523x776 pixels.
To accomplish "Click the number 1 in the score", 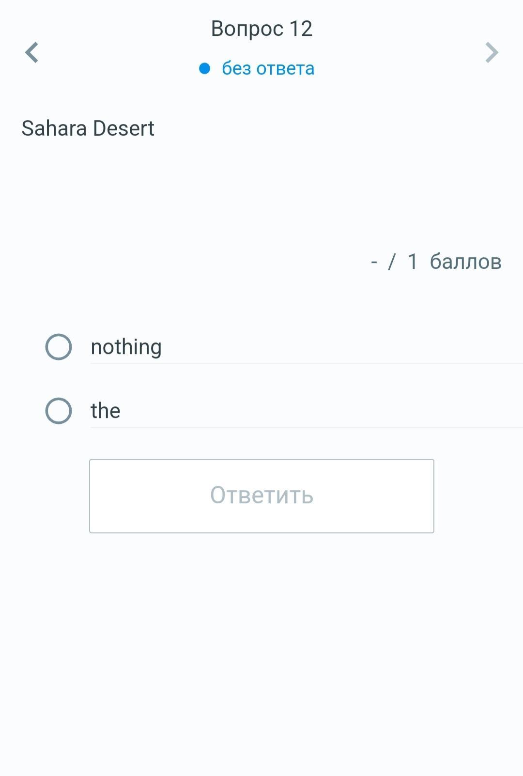I will (413, 262).
